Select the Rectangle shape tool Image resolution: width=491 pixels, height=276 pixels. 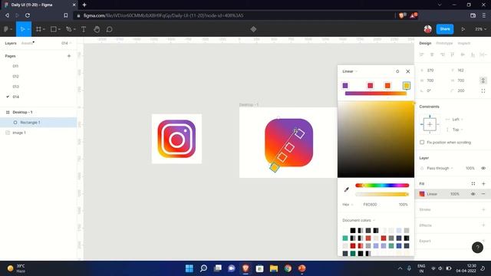[x=54, y=29]
